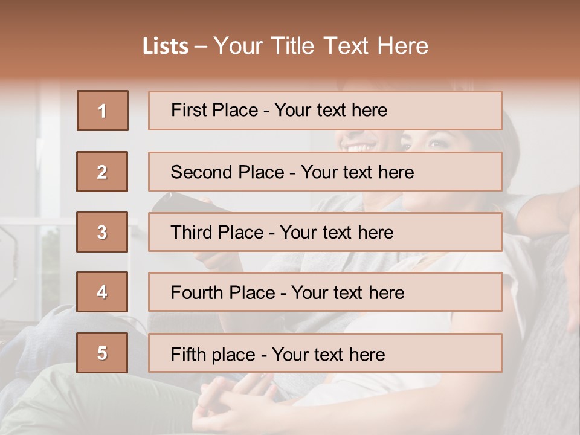
Task: Click the words 'Fifth place' in bottom bar
Action: click(213, 355)
